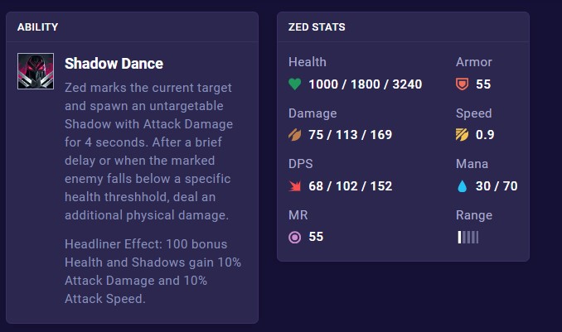The height and width of the screenshot is (332, 562).
Task: Click the Range bar indicator
Action: (468, 237)
